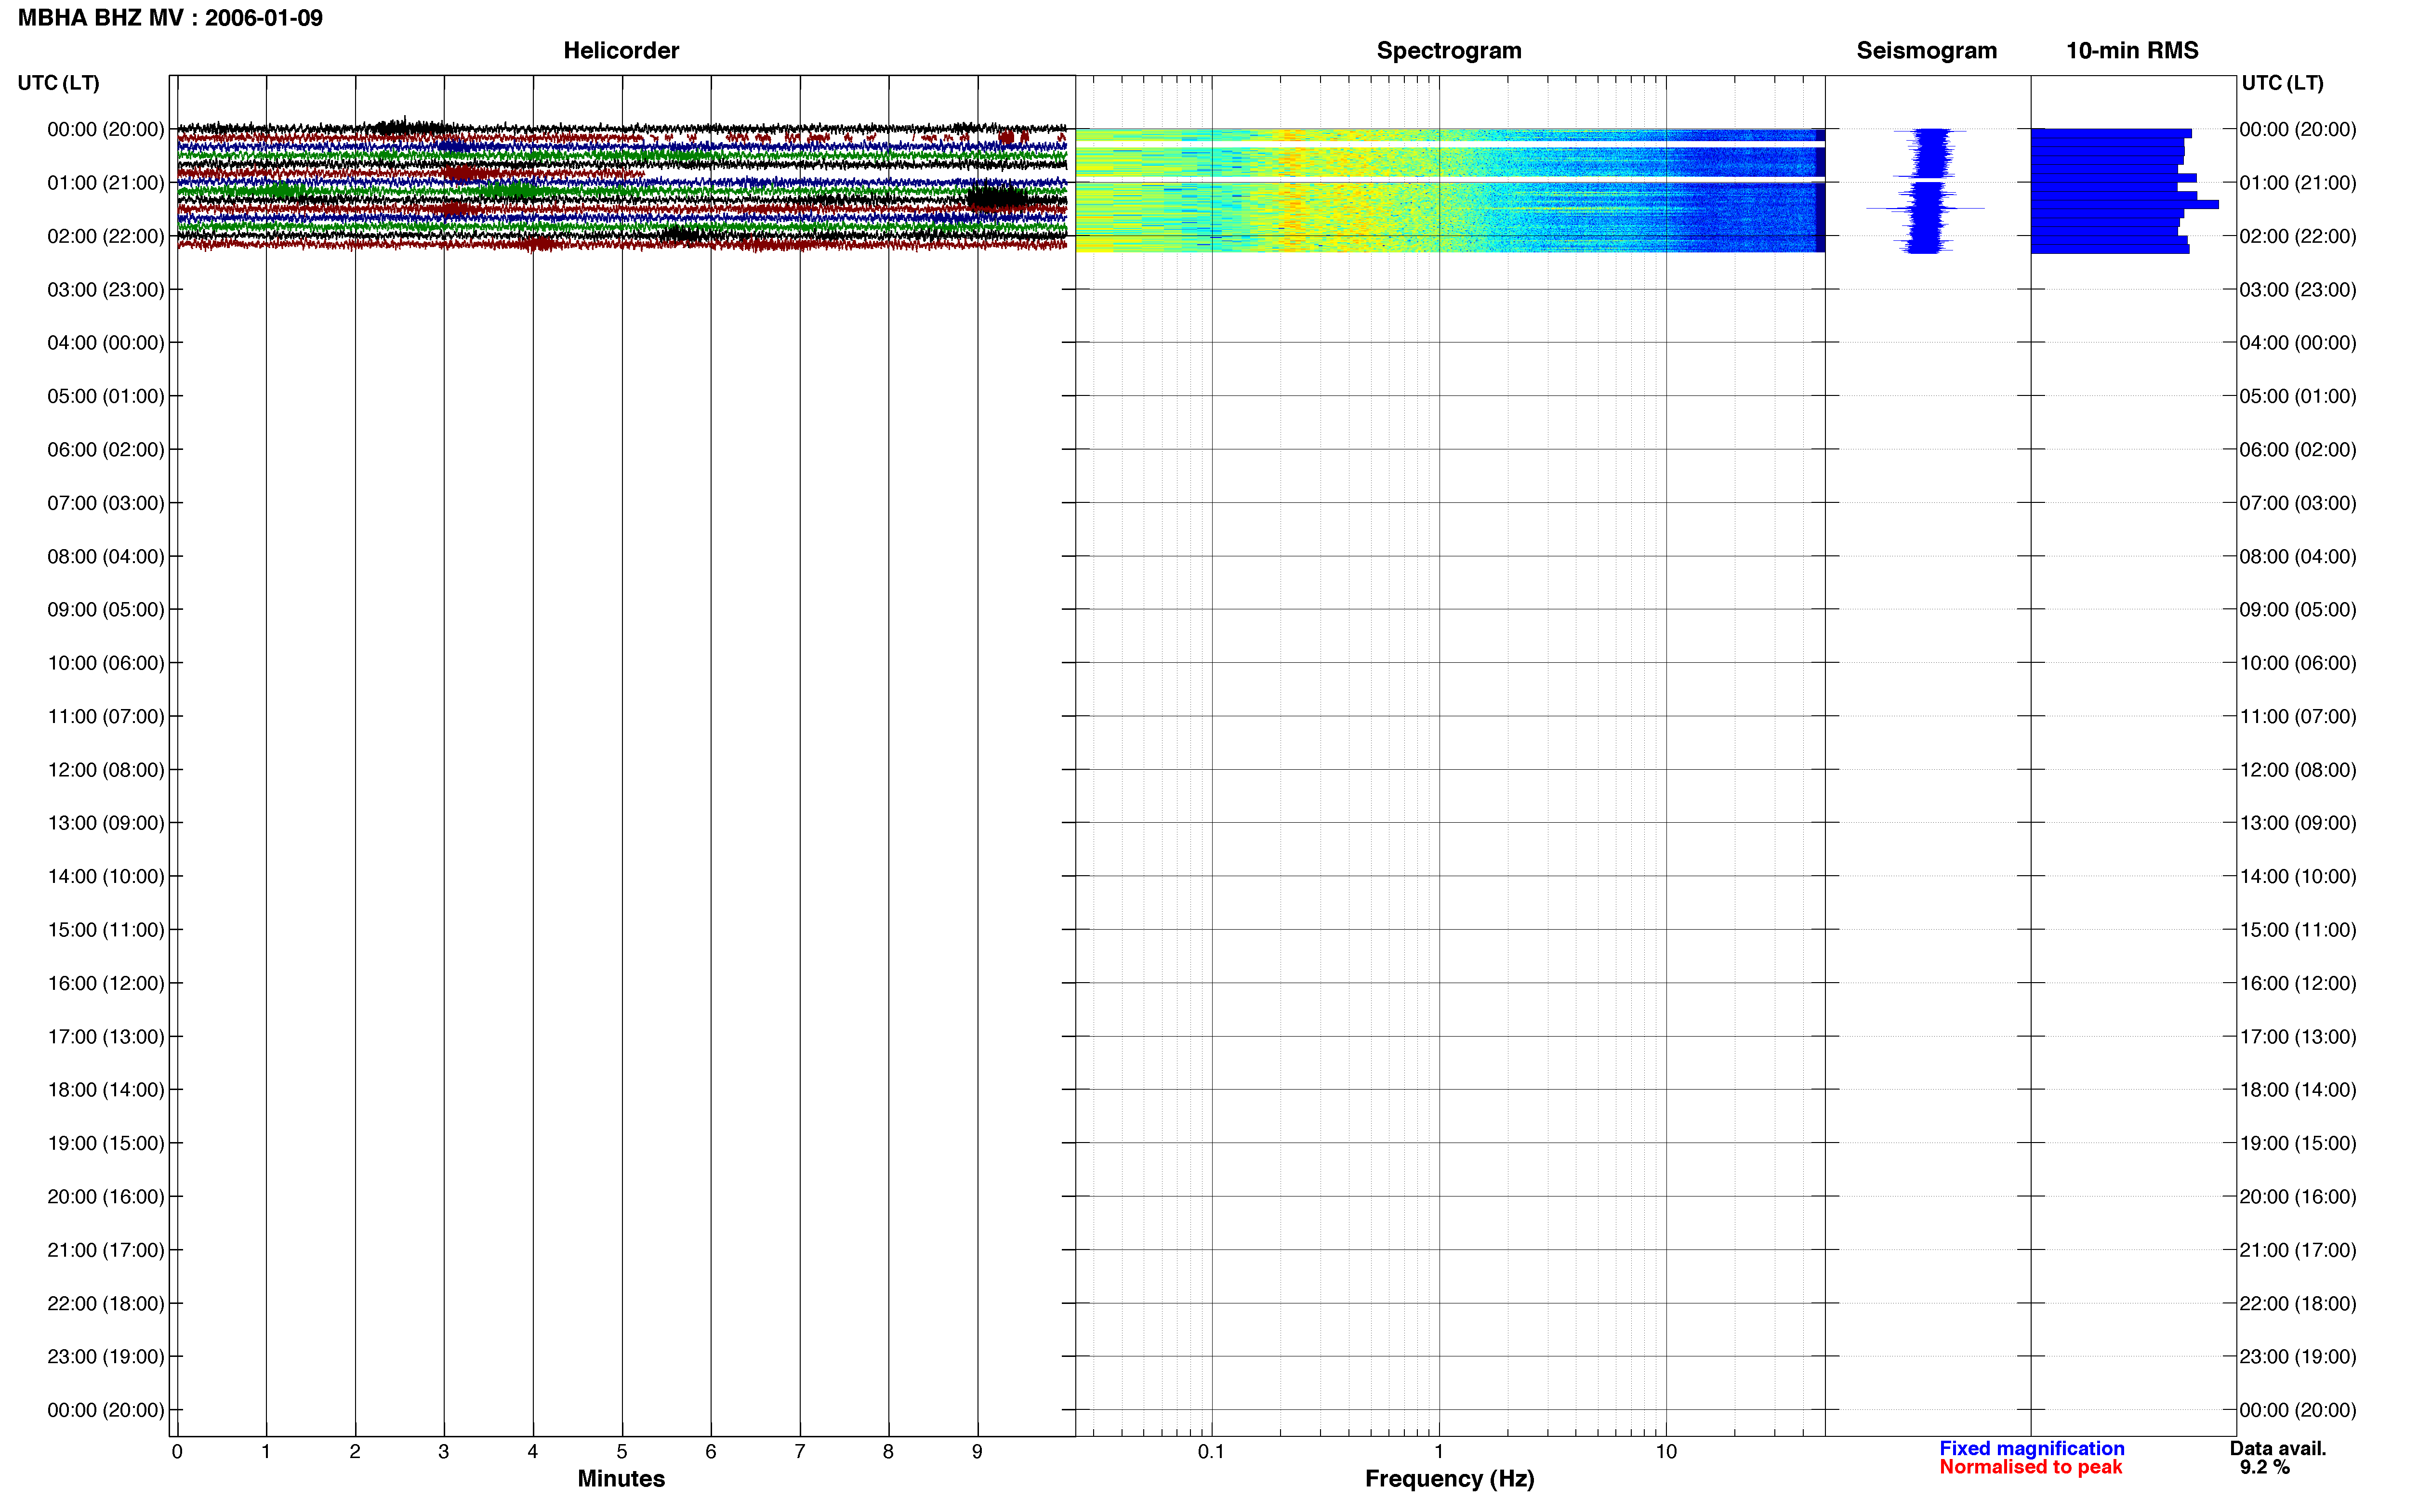The height and width of the screenshot is (1512, 2418).
Task: Click the 'Normalised to peak' legend text
Action: (x=2030, y=1467)
